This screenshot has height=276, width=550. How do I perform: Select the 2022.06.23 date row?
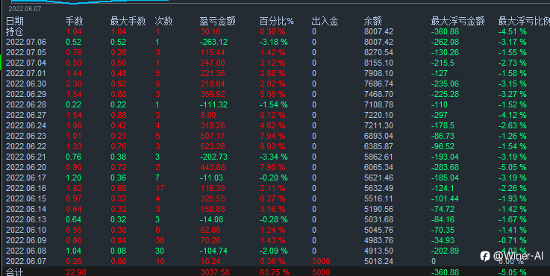click(x=26, y=136)
